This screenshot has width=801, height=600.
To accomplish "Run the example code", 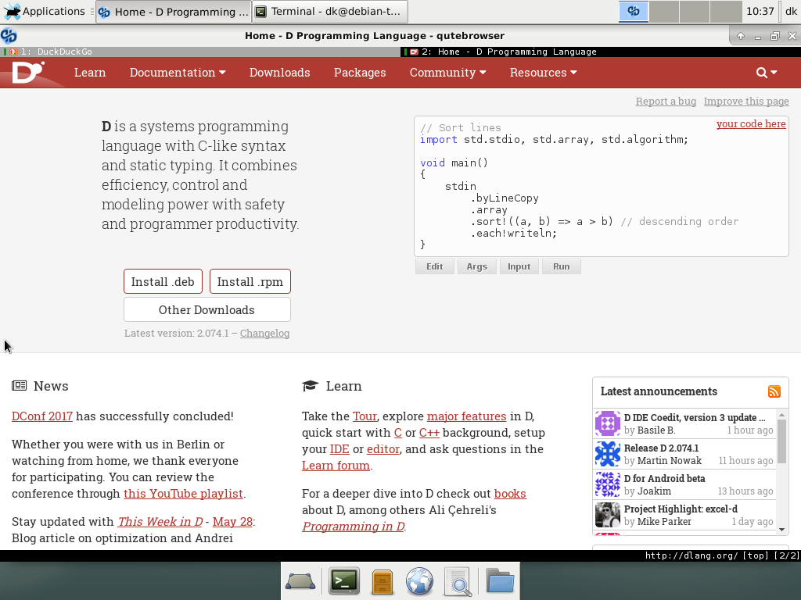I will click(562, 266).
